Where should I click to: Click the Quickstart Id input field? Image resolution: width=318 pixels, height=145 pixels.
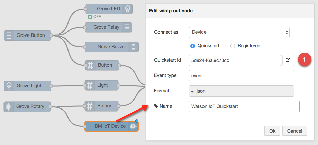tap(235, 60)
